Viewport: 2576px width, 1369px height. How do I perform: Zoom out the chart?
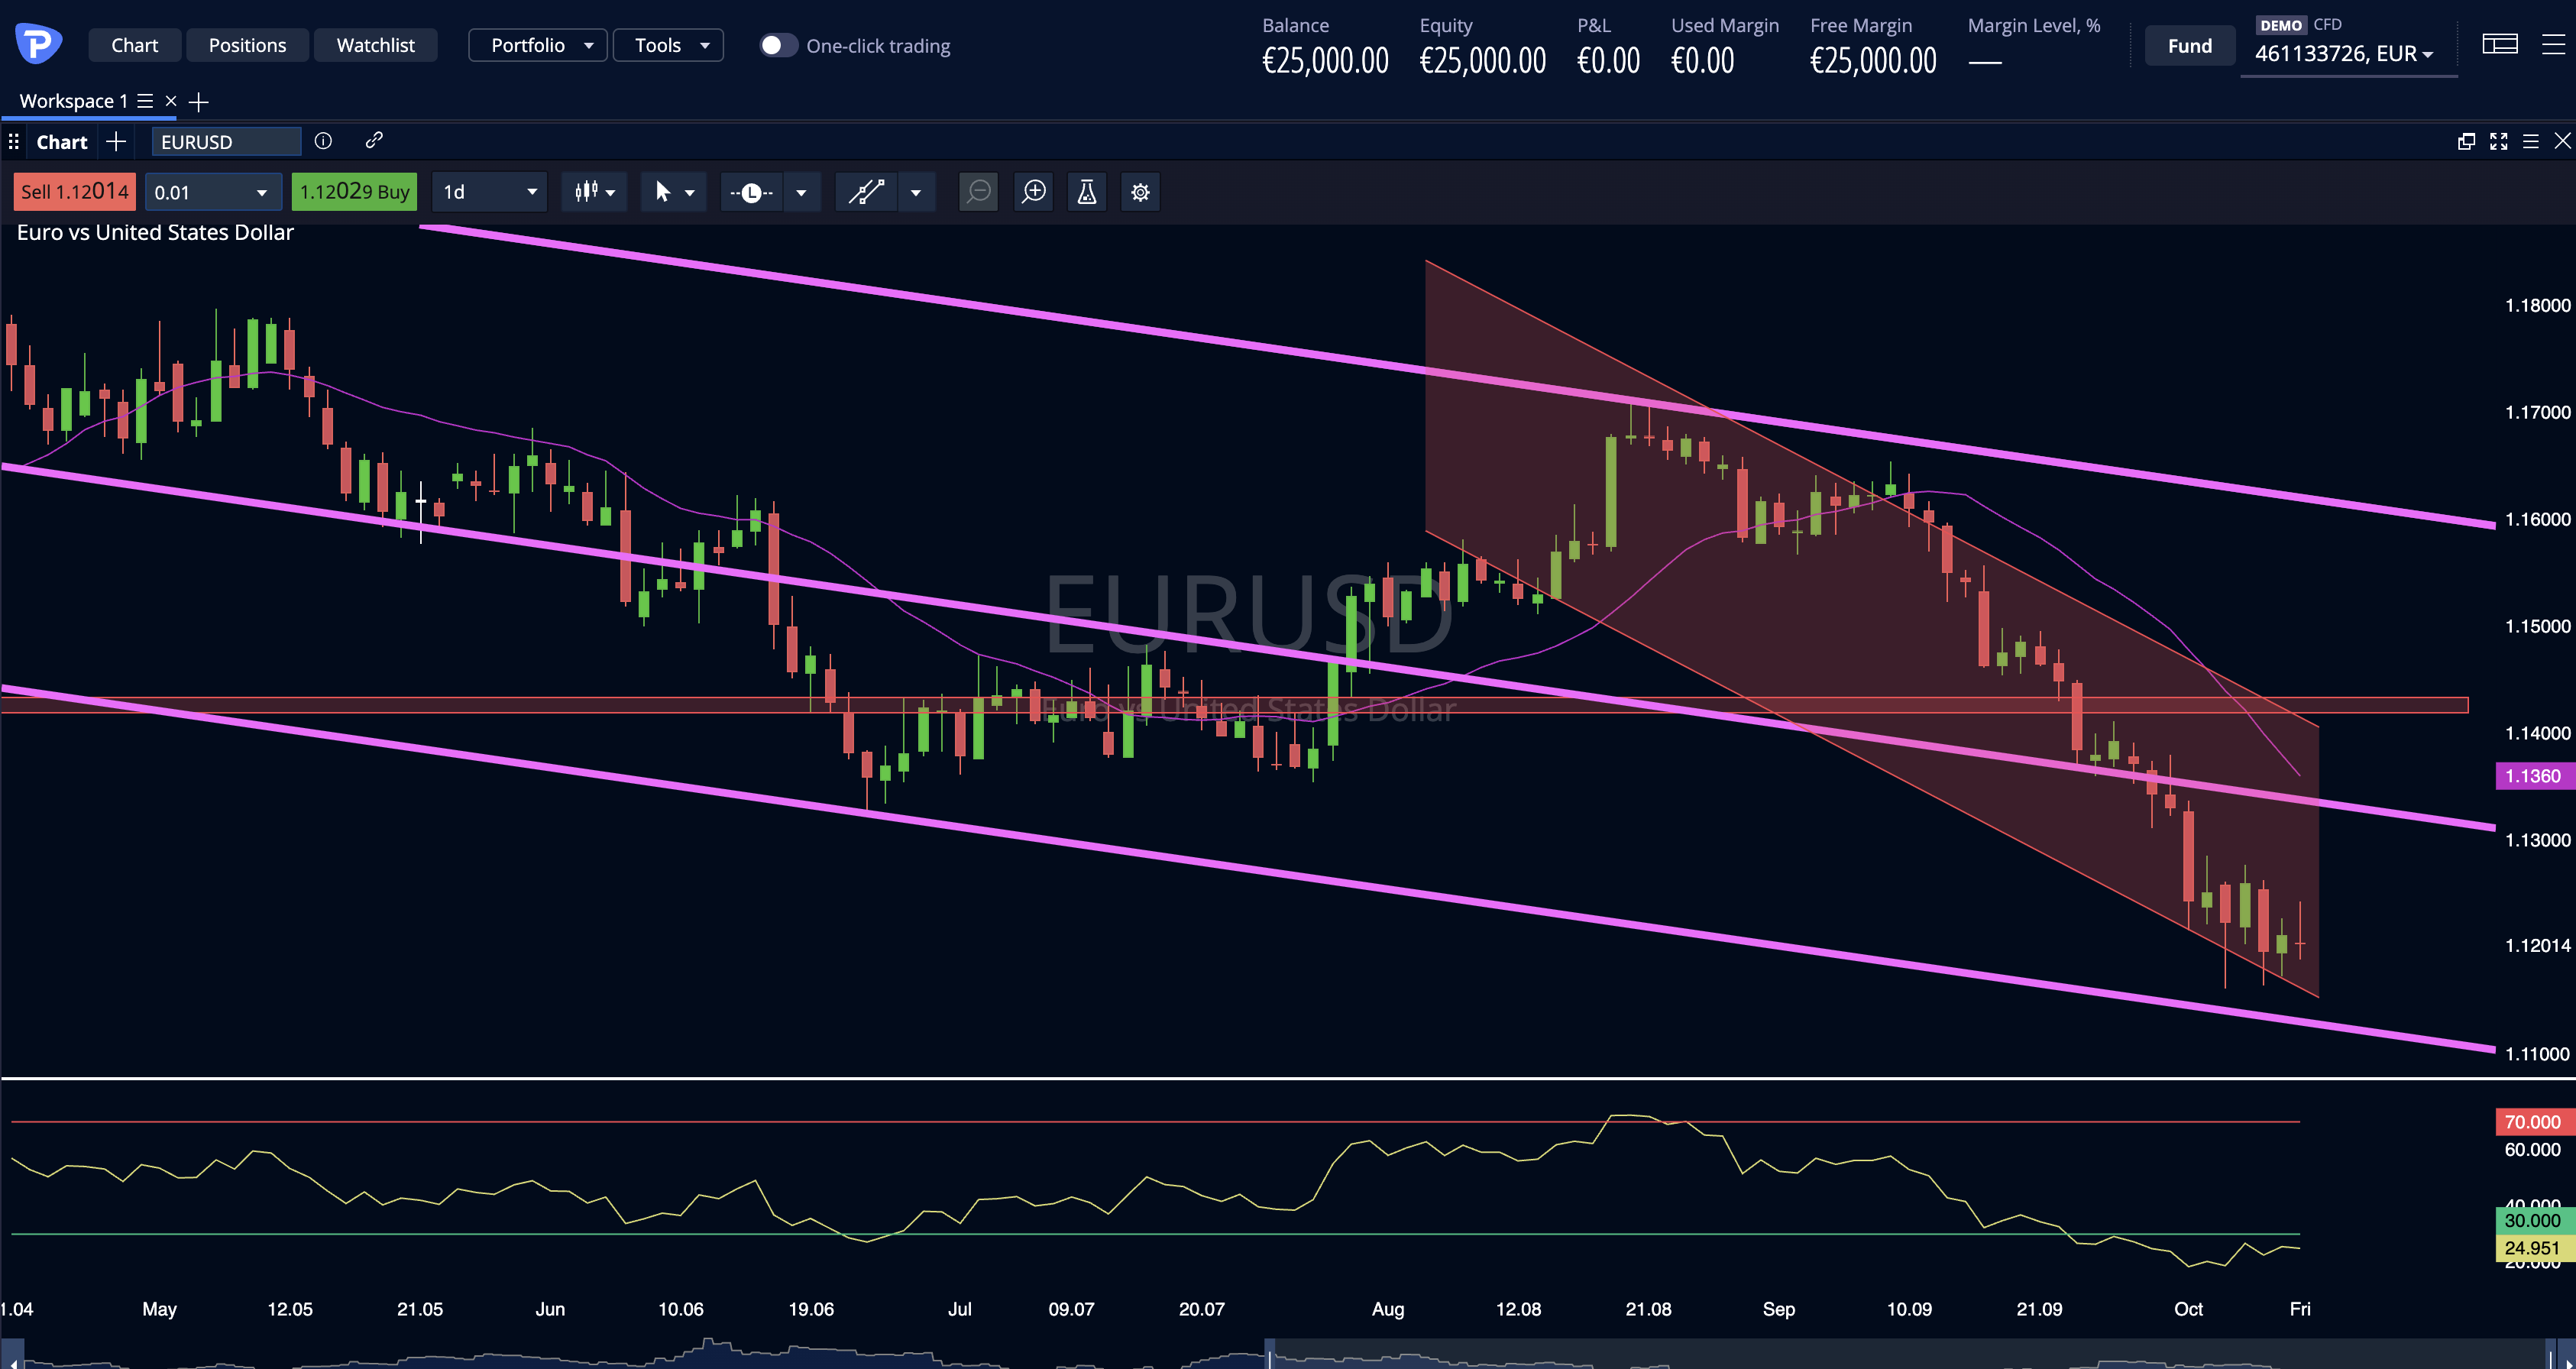coord(979,192)
